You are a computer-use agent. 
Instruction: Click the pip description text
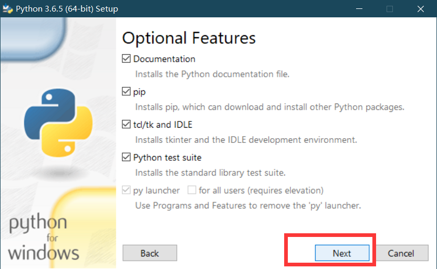pos(270,107)
